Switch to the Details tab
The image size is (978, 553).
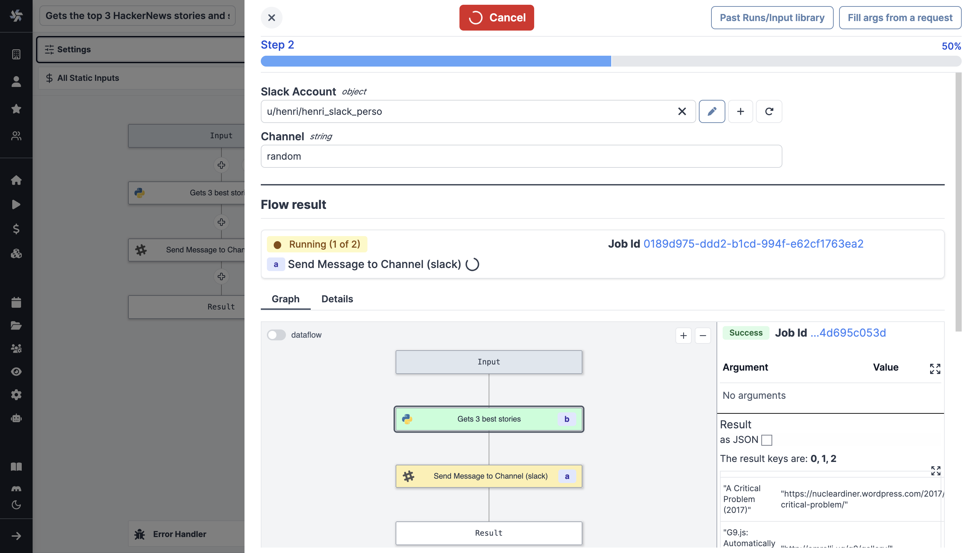[337, 299]
